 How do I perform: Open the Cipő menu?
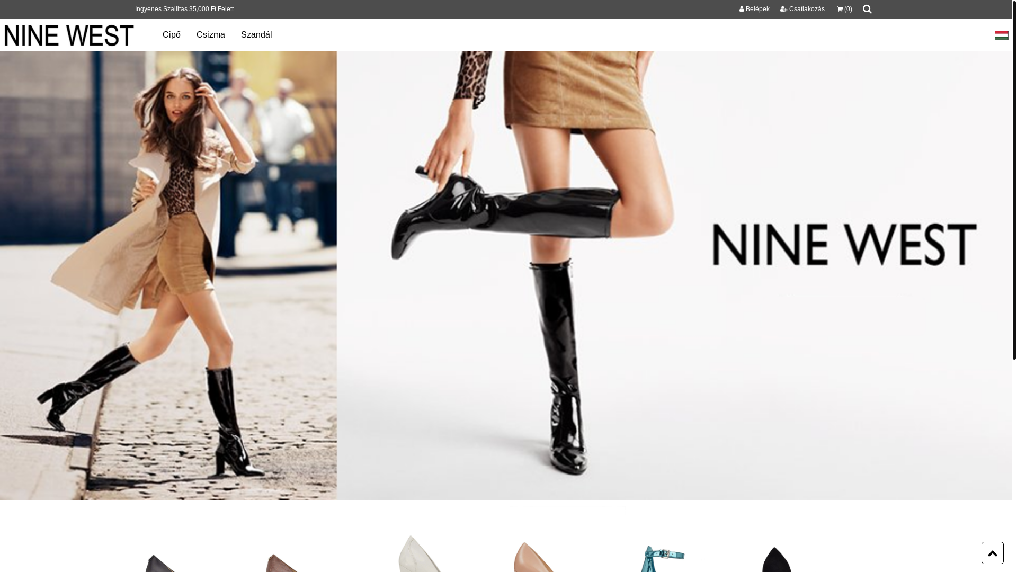click(x=172, y=35)
